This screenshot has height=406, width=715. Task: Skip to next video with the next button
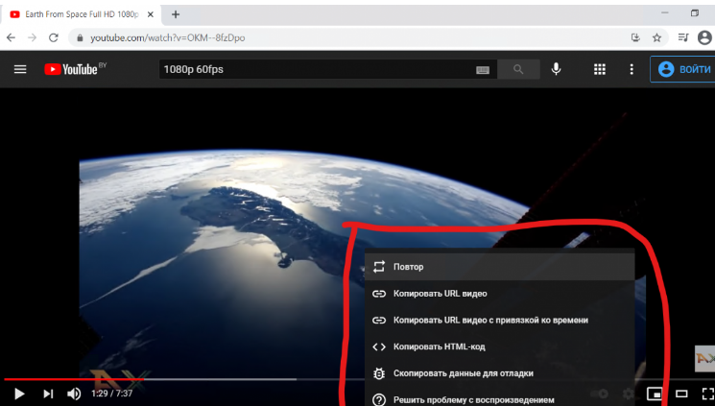[48, 394]
